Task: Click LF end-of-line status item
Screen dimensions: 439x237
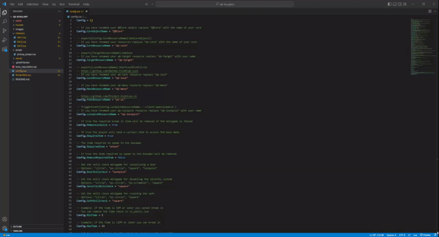Action: pos(409,235)
